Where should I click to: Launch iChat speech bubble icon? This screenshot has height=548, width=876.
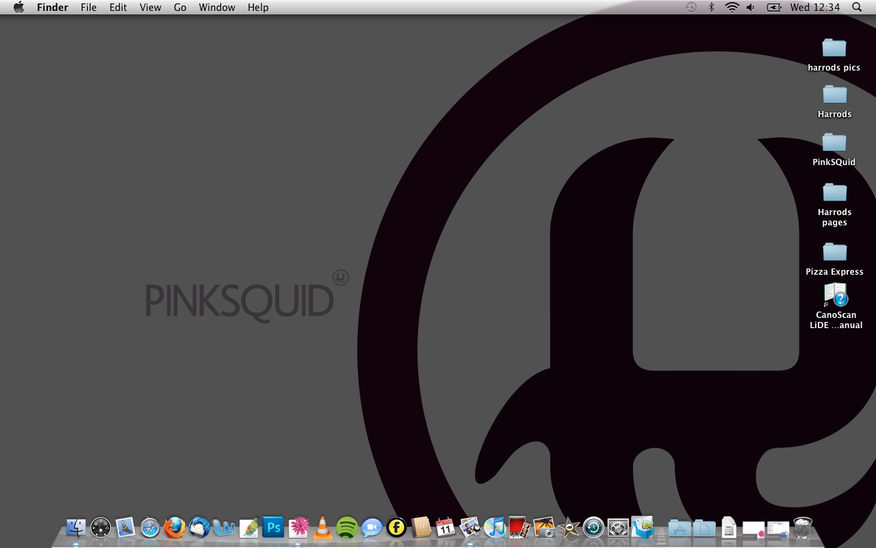[372, 527]
